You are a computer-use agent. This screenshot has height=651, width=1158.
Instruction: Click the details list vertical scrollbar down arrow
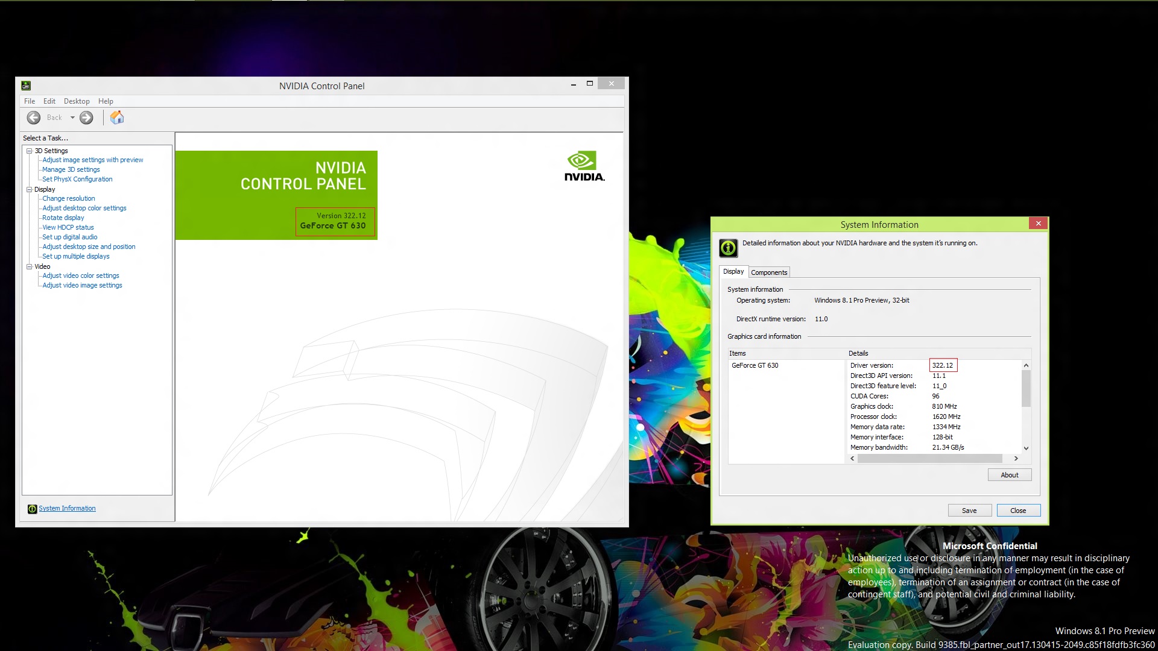(1026, 448)
